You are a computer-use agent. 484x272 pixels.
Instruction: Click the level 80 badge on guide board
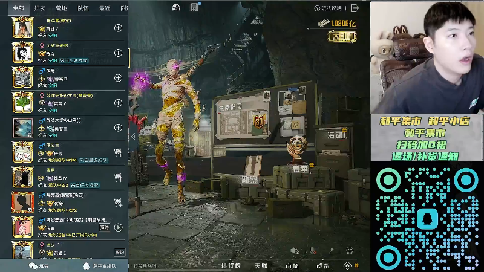point(260,122)
